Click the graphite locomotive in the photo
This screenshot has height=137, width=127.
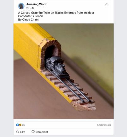click(x=56, y=66)
